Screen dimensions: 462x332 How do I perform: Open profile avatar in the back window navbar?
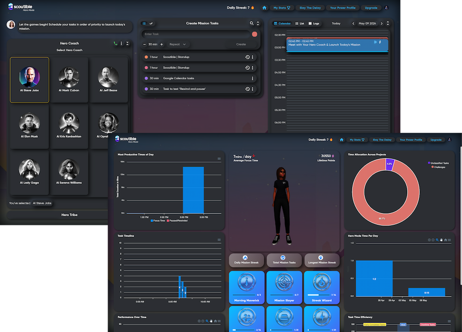[386, 8]
